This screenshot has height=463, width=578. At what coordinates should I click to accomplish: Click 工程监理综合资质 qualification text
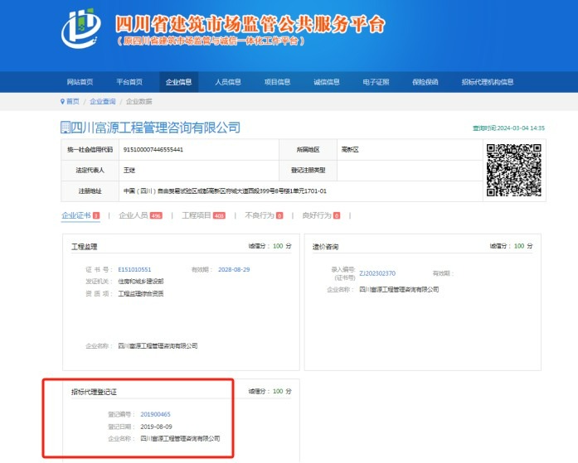(x=141, y=293)
